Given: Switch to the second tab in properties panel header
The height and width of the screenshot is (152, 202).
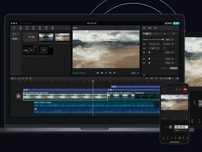Looking at the screenshot, I should tap(150, 28).
